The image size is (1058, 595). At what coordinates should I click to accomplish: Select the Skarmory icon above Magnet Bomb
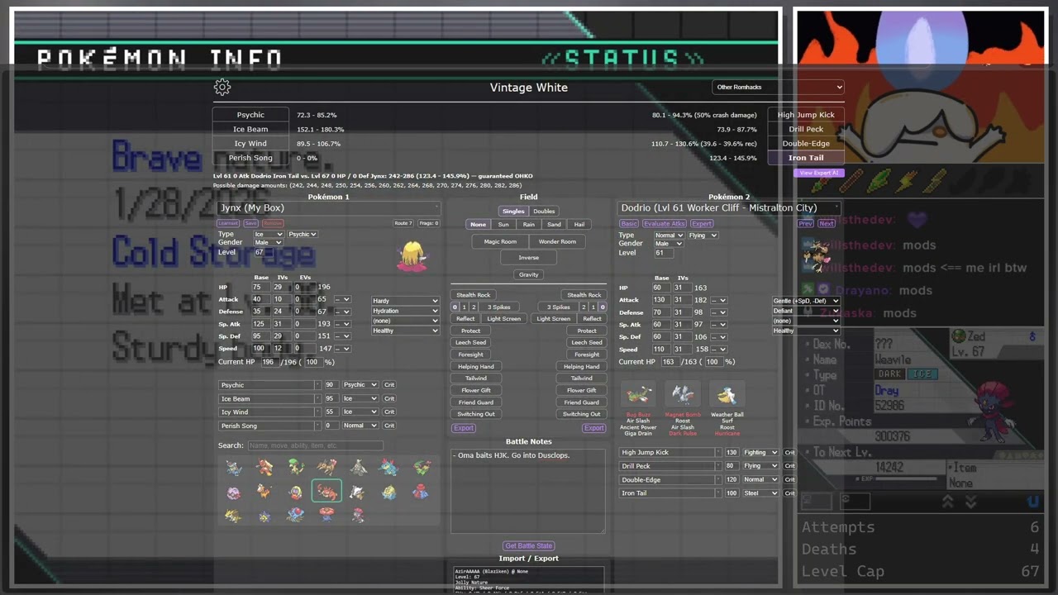pyautogui.click(x=683, y=396)
